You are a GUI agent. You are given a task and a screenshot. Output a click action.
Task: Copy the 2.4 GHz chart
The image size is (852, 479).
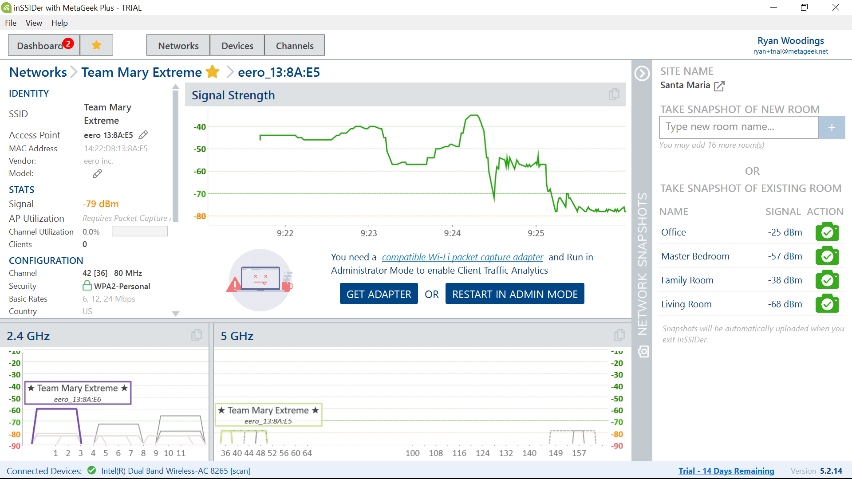(x=197, y=335)
